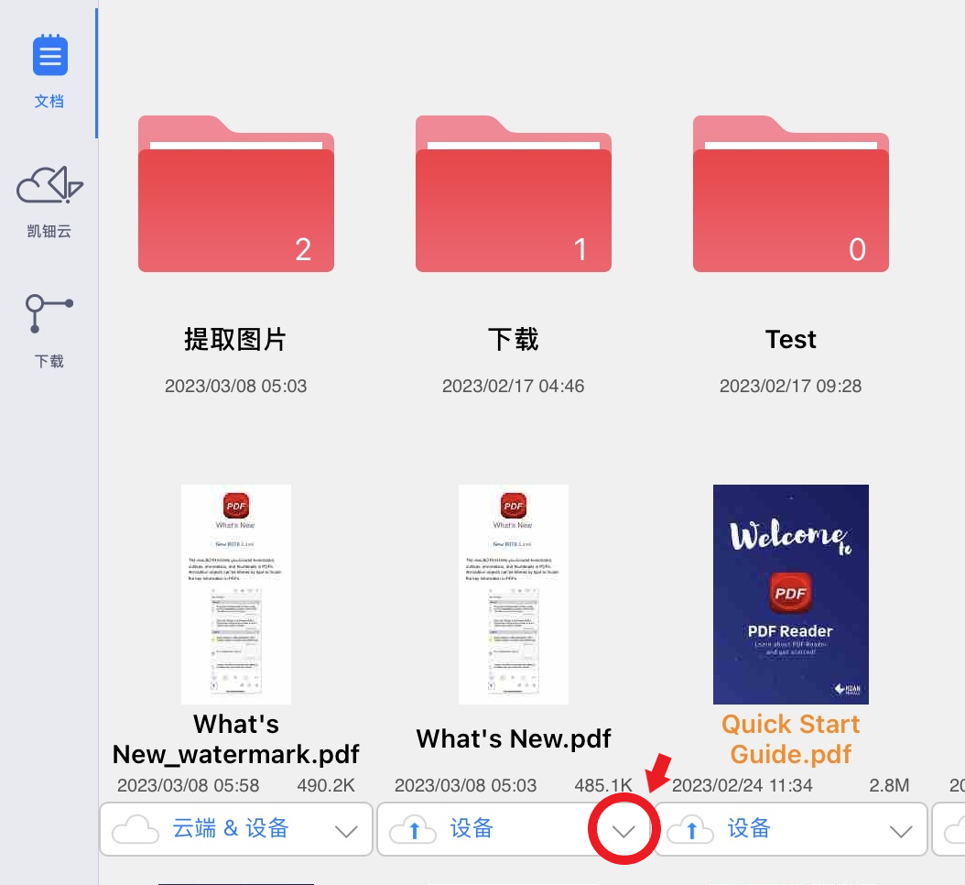965x885 pixels.
Task: Click 设备 label under Quick Start Guide.pdf
Action: 750,828
